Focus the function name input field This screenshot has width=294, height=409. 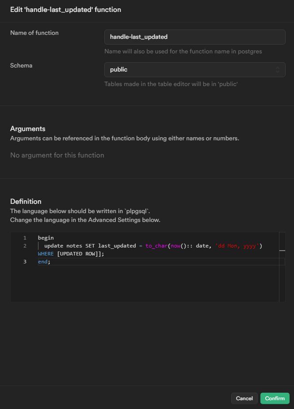tap(195, 37)
